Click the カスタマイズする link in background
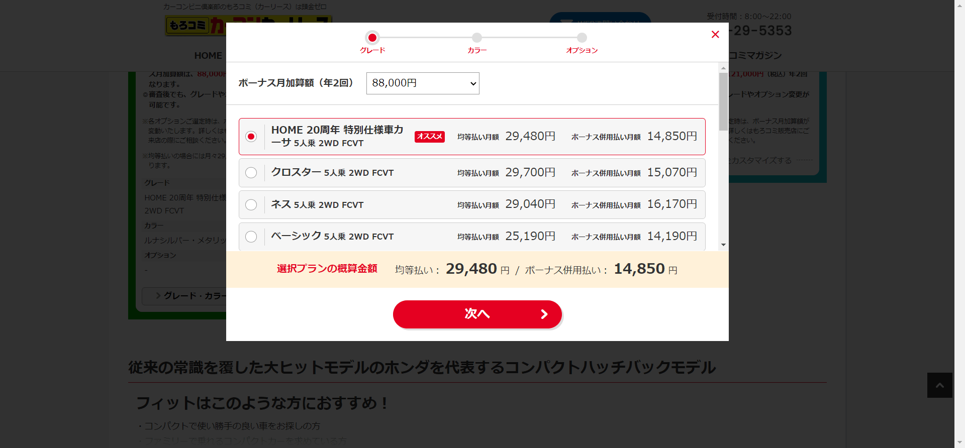Image resolution: width=965 pixels, height=448 pixels. tap(760, 161)
